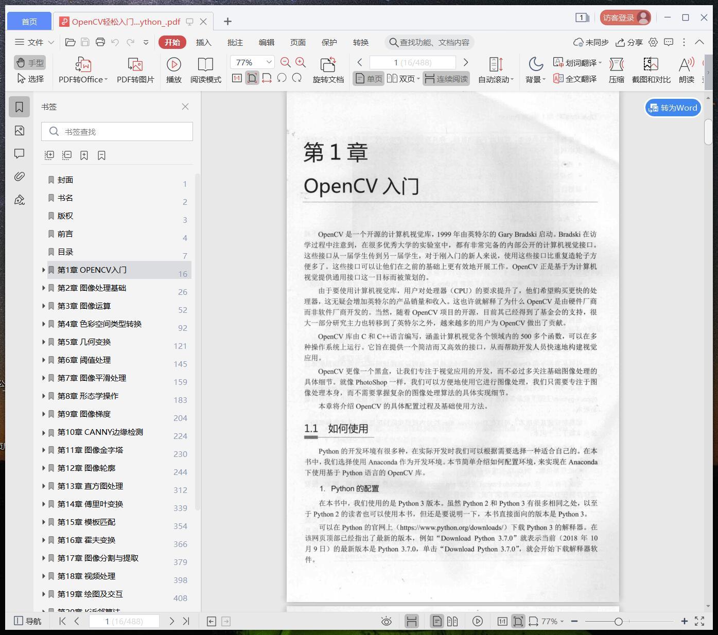Screen dimensions: 718x635
Task: Click 转为Word button
Action: [673, 108]
